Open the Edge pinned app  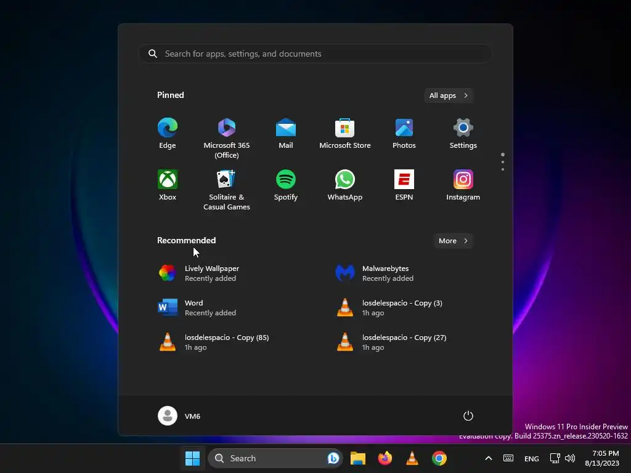pyautogui.click(x=168, y=134)
